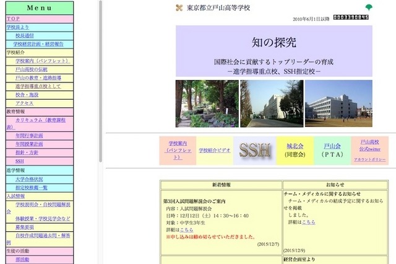Image resolution: width=396 pixels, height=264 pixels.
Task: Open 城北会 alumni link
Action: coord(295,146)
